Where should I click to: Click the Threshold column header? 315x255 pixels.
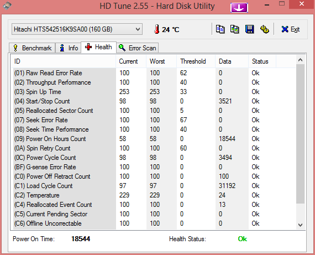click(196, 61)
